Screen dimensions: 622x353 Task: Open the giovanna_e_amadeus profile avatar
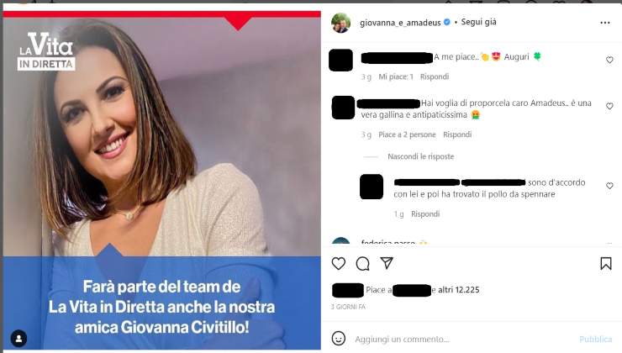point(340,23)
